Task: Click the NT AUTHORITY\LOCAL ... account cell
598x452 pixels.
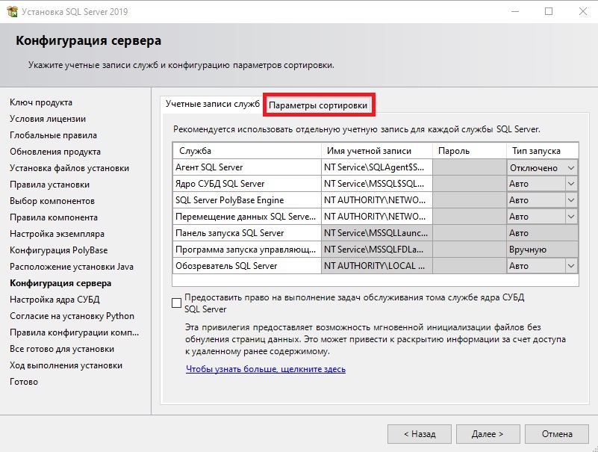Action: tap(377, 266)
